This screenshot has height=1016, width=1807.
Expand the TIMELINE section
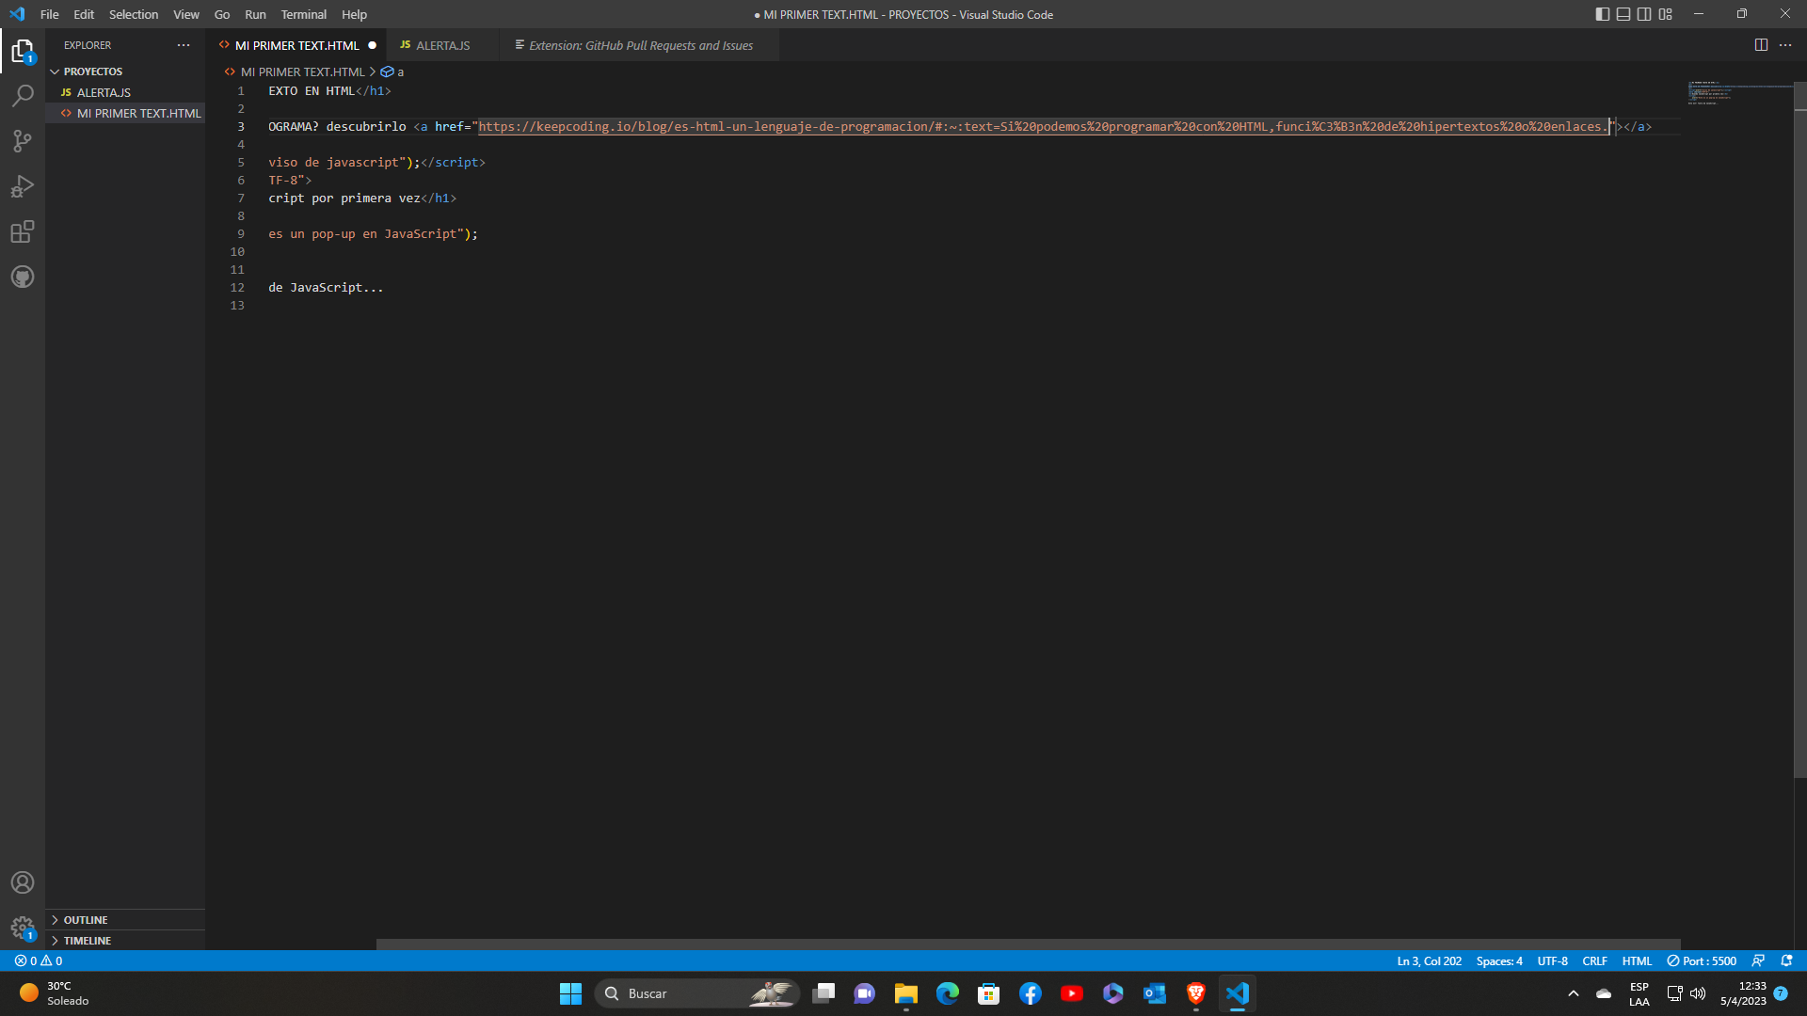click(125, 941)
